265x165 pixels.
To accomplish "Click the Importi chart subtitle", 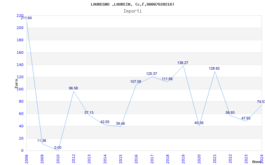I will point(132,11).
